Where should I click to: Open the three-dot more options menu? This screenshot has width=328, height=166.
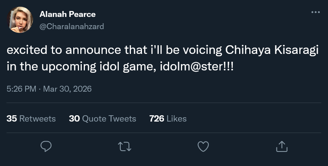coord(315,12)
